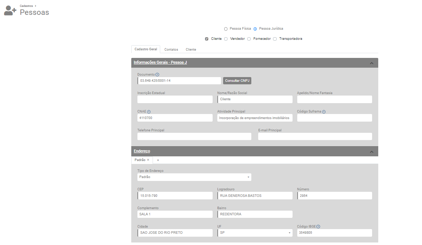Add a new address tab with plus
The image size is (422, 245).
[x=158, y=160]
